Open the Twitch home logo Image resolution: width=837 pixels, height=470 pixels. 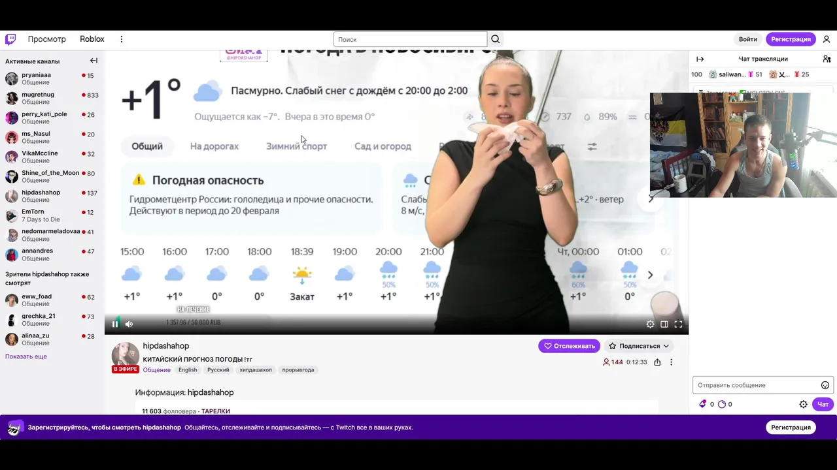point(10,39)
